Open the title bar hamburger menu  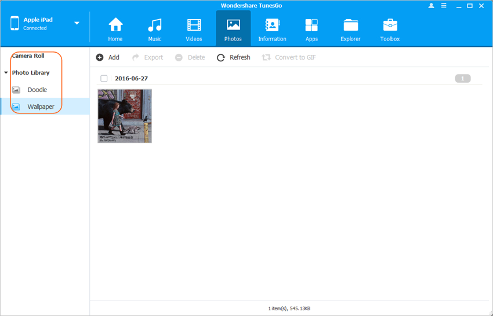[x=444, y=5]
